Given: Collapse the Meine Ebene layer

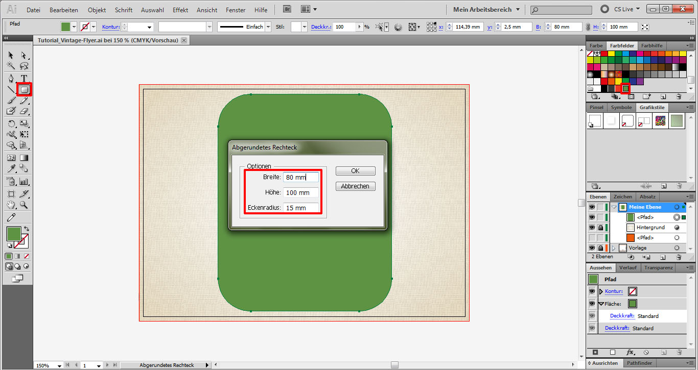Looking at the screenshot, I should coord(614,207).
